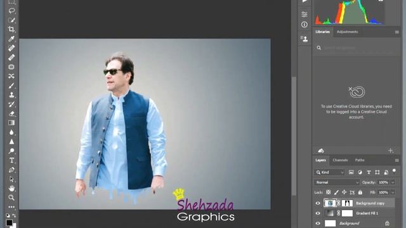Click the Libraries cloud sync icon
The width and height of the screenshot is (406, 228).
click(321, 151)
